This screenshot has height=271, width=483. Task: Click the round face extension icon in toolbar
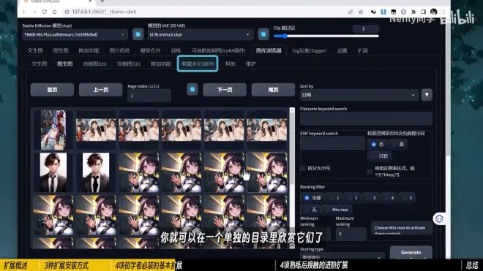pyautogui.click(x=403, y=12)
